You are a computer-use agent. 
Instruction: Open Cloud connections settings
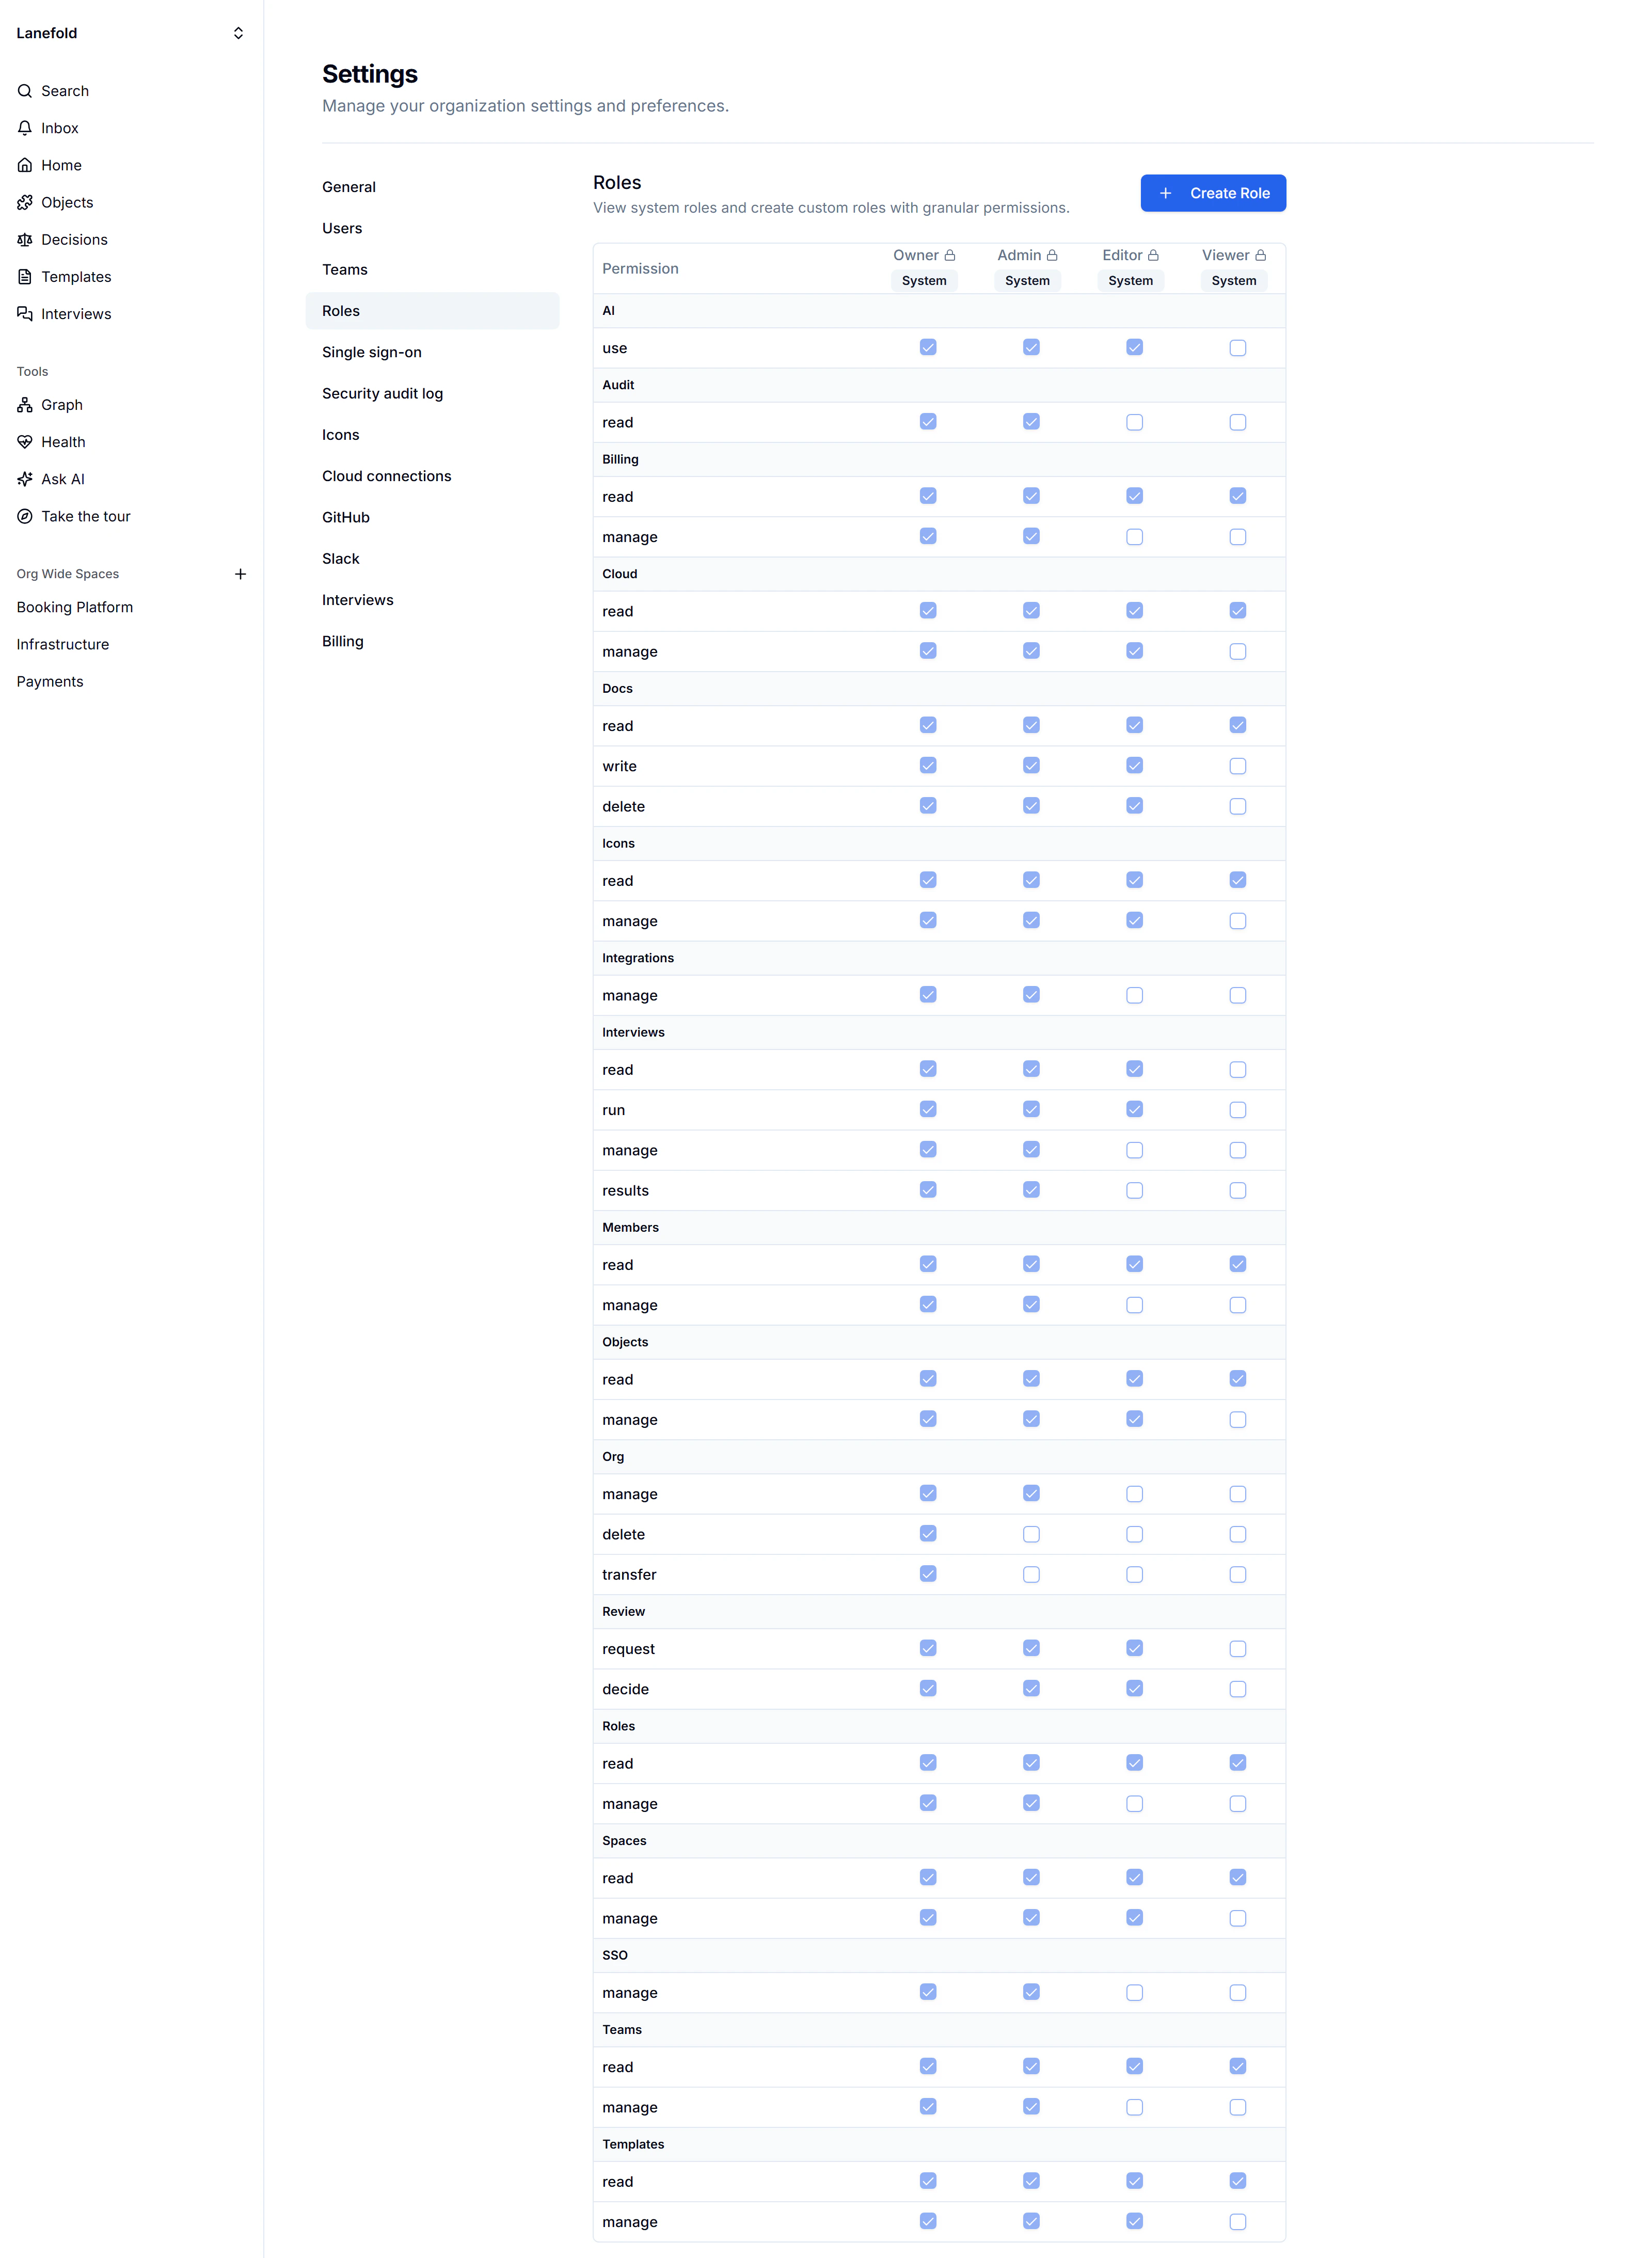pyautogui.click(x=432, y=476)
